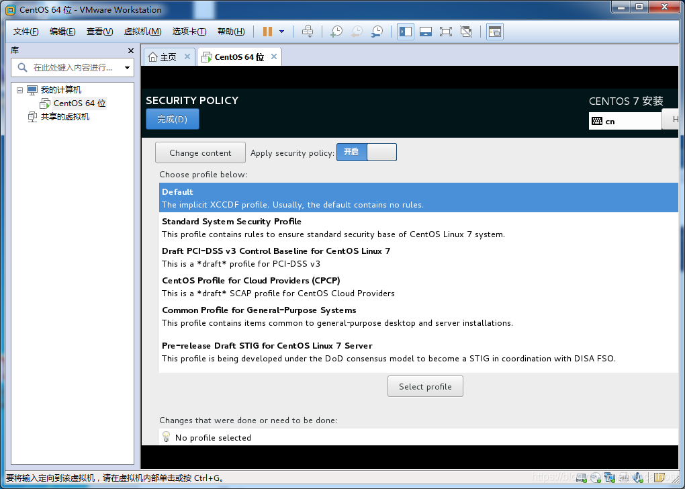685x489 pixels.
Task: Select Draft PCI-DSS v3 Control Baseline profile
Action: 418,257
